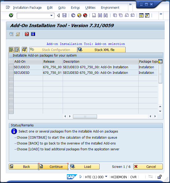Expand the menu bar overflow chevron

point(130,5)
